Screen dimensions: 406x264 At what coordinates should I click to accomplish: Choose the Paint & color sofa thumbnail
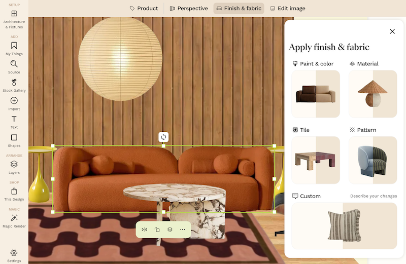[x=316, y=94]
